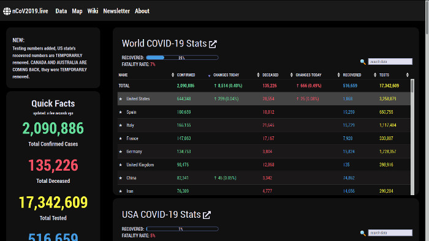429x241 pixels.
Task: Star the Spain row
Action: [120, 112]
